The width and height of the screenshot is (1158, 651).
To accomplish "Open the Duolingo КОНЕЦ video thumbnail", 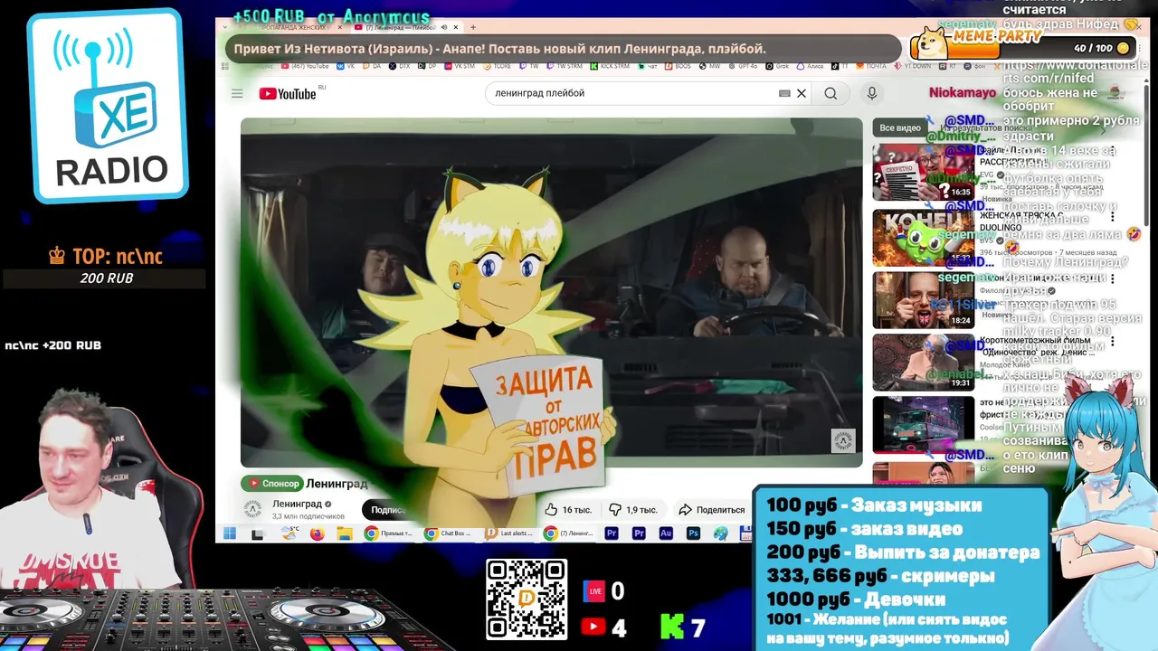I will point(923,238).
